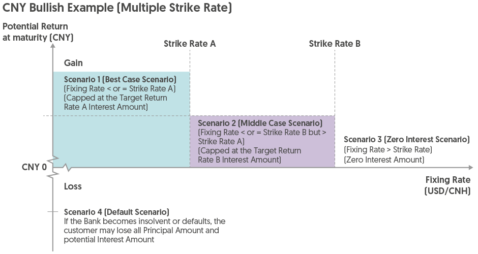Click the Strike Rate B label

(x=335, y=44)
